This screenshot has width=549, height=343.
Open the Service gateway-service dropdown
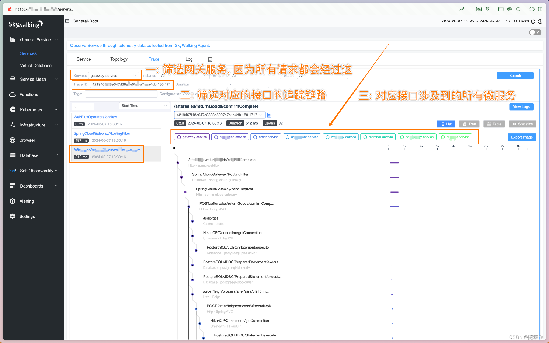(114, 76)
